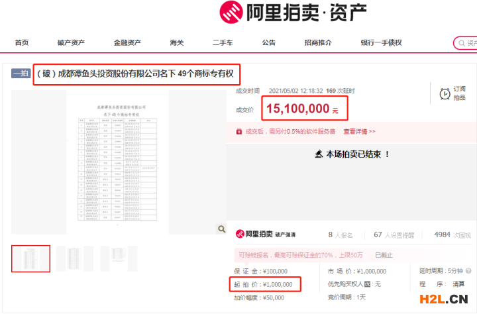Open the auction title link for 49个商标专有权
The image size is (477, 314).
tap(136, 73)
